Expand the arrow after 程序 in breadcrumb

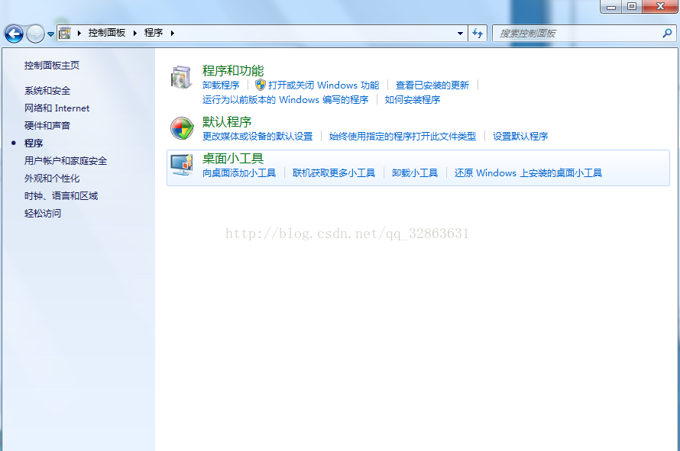(x=173, y=33)
